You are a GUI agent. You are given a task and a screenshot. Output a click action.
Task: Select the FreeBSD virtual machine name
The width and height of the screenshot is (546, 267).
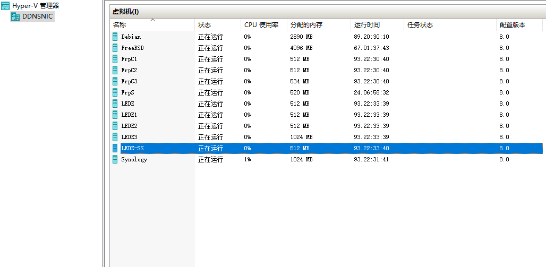coord(132,48)
